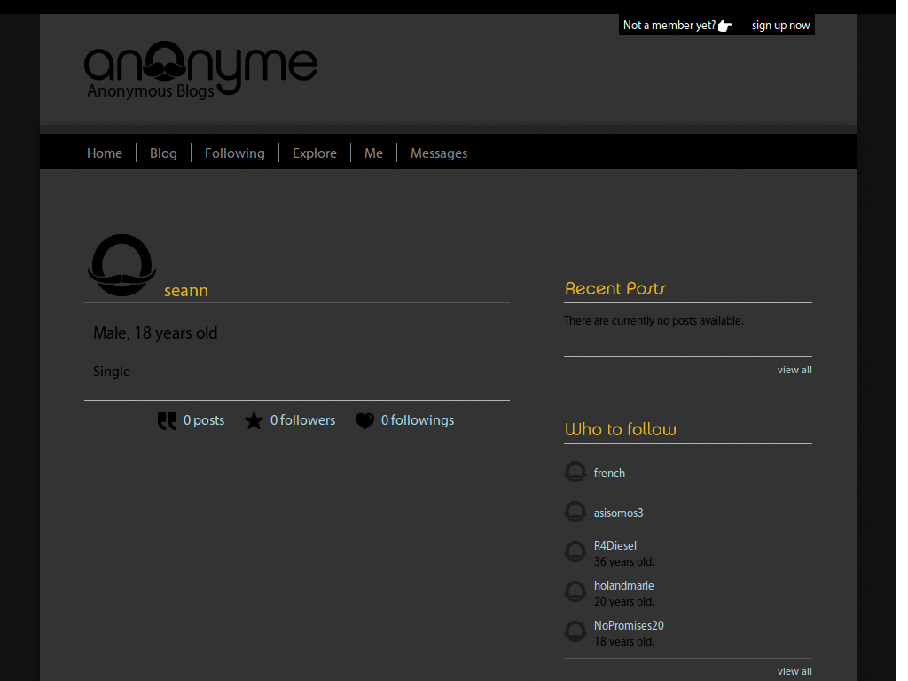
Task: Navigate to the Following page
Action: [x=234, y=153]
